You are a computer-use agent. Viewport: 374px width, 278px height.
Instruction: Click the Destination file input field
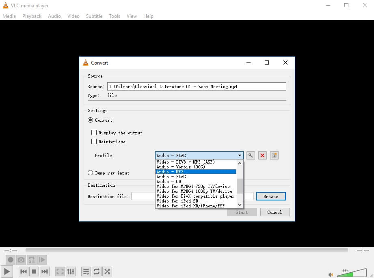point(192,196)
